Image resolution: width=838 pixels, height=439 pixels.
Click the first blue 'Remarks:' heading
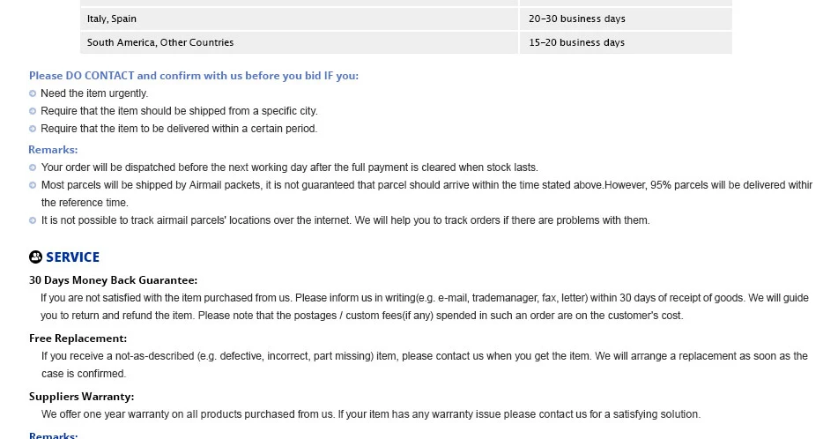53,150
